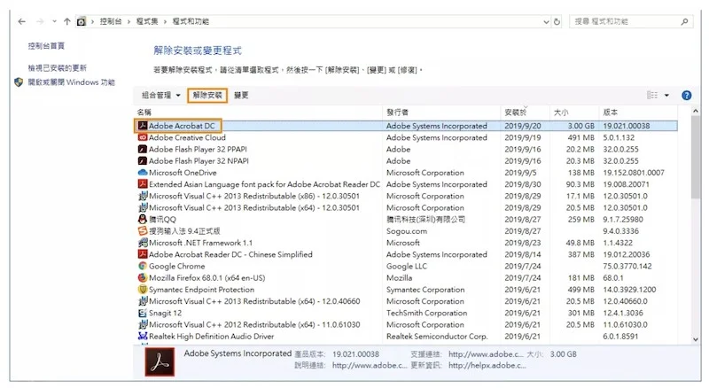Select the Adobe Creative Cloud row
Image resolution: width=709 pixels, height=388 pixels.
tap(406, 137)
